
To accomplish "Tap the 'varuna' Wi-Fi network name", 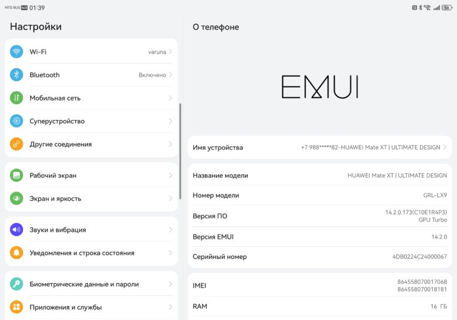I will click(x=157, y=52).
